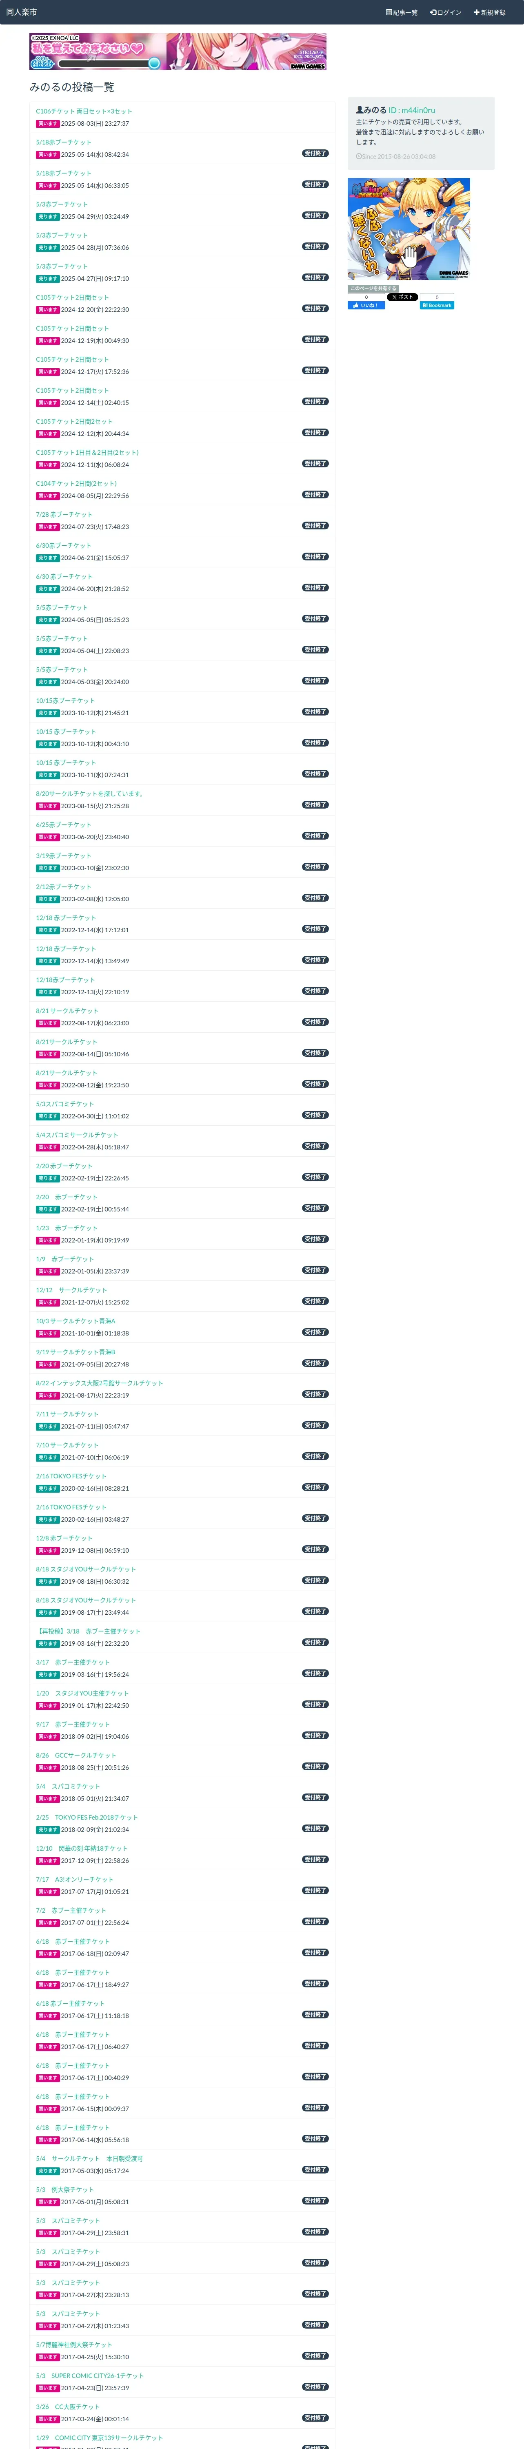The image size is (524, 2449).
Task: Open the top EXNOA banner advertisement
Action: 178,51
